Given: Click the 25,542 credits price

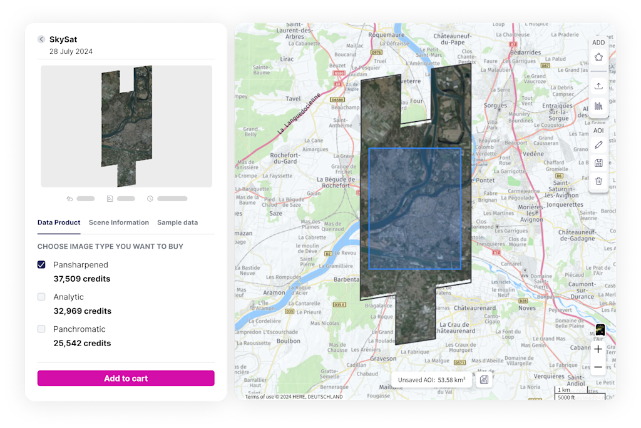Looking at the screenshot, I should pos(82,343).
